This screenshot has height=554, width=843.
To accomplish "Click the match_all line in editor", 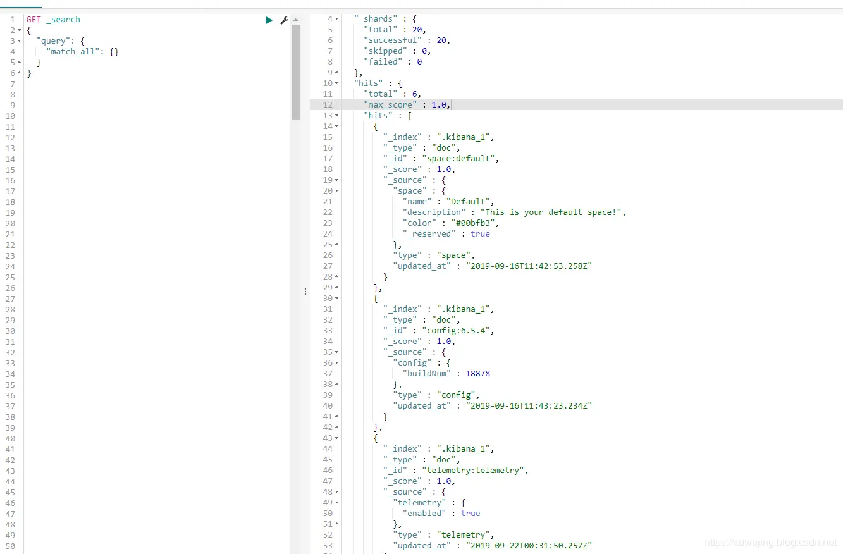I will point(82,52).
